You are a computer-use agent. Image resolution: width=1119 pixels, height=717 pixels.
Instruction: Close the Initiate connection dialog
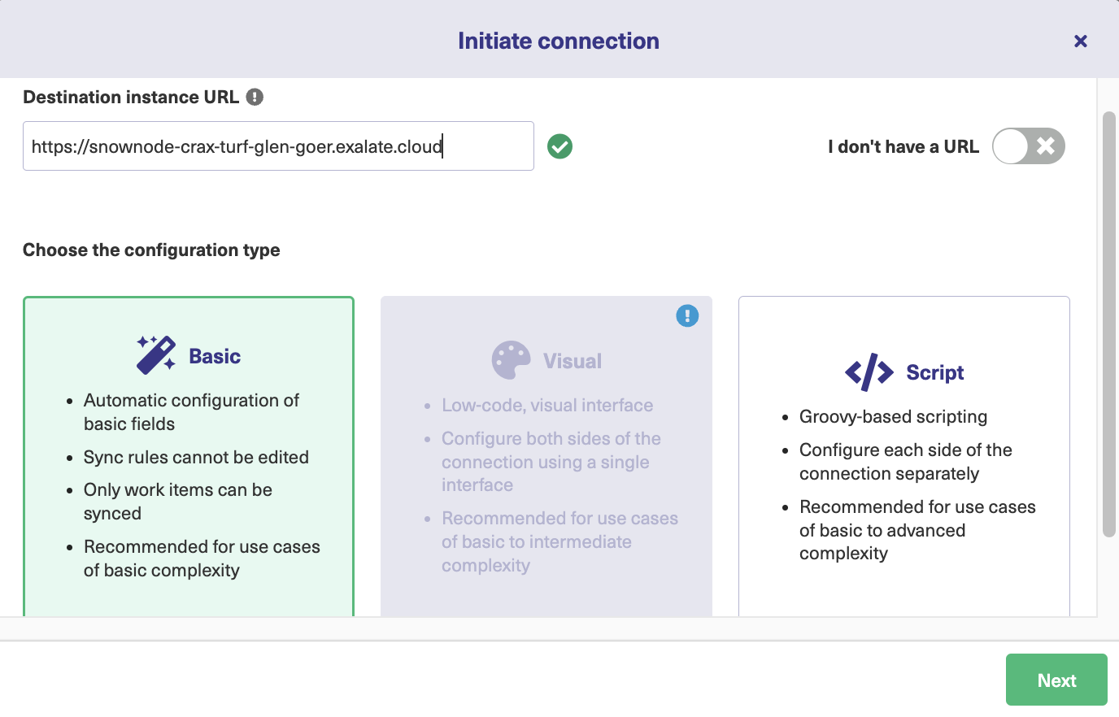click(1081, 41)
